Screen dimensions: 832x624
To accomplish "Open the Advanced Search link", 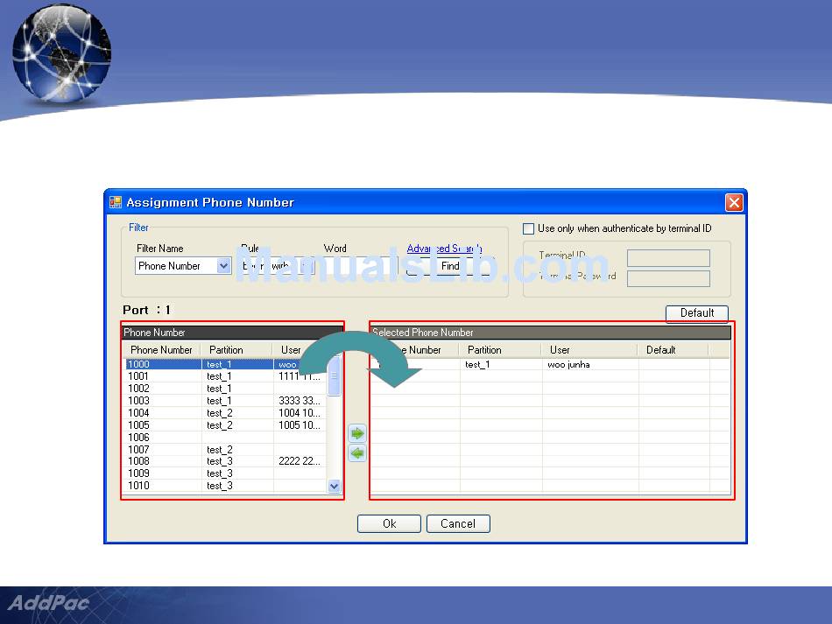I will pos(444,249).
